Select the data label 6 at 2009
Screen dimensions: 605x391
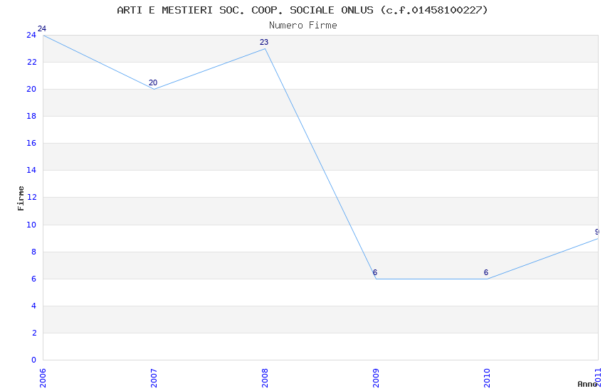374,272
